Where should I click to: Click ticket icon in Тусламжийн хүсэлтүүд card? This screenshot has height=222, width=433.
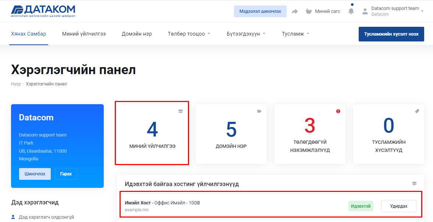[x=417, y=111]
